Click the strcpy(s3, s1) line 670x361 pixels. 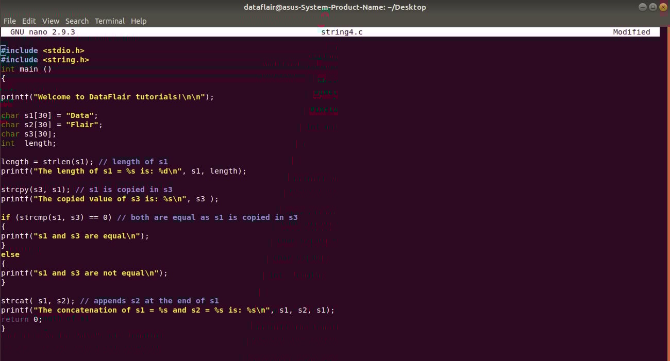click(x=87, y=190)
